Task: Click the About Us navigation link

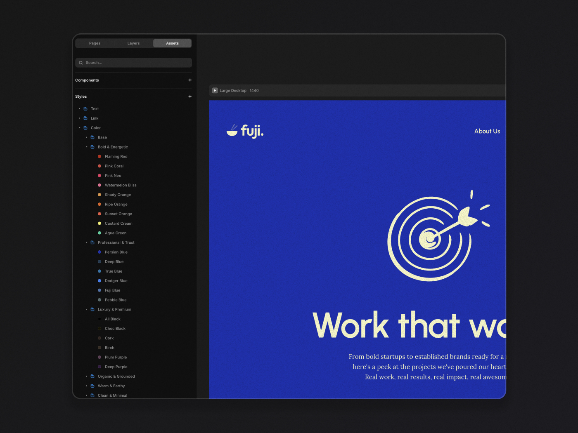Action: [487, 131]
